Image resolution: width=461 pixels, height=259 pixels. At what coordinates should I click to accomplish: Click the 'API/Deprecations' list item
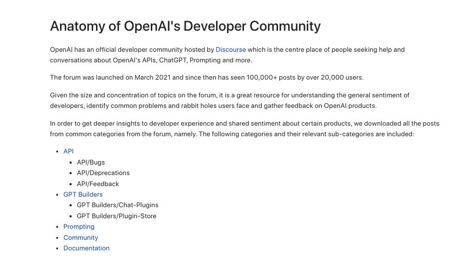(103, 173)
